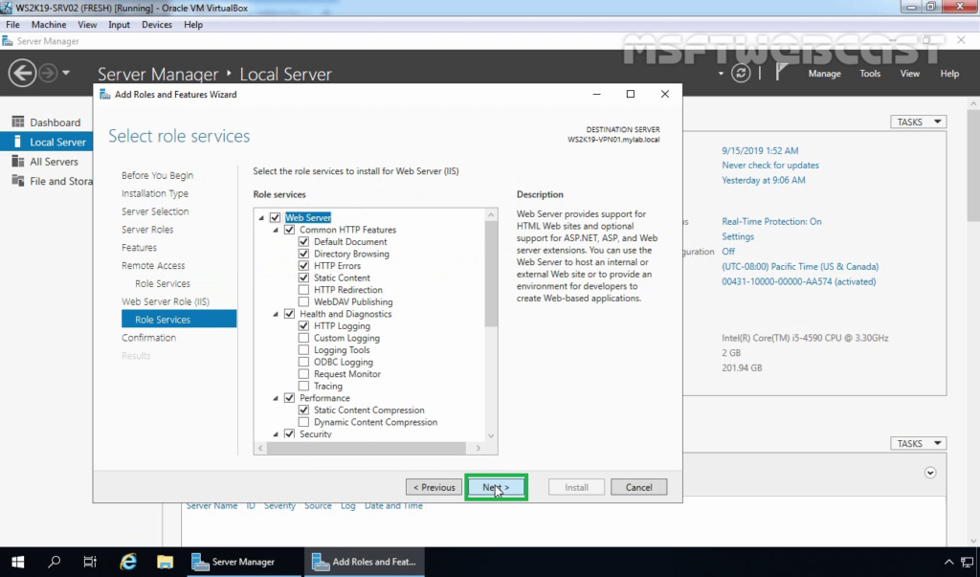Click the round expand chevron in the lower panel
980x577 pixels.
(930, 473)
